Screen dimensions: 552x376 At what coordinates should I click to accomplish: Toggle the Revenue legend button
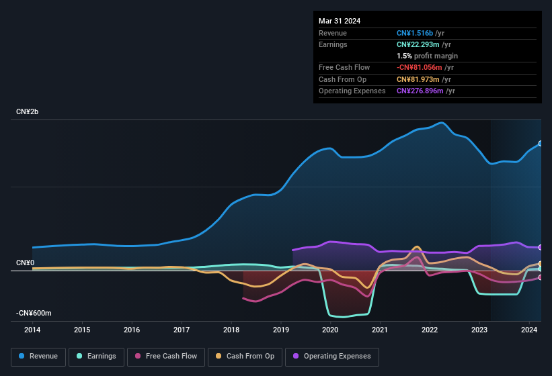(x=38, y=357)
